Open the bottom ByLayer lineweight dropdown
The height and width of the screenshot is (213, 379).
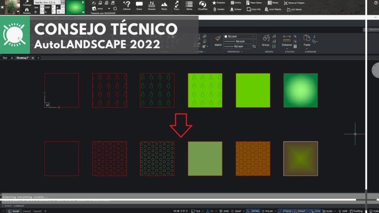point(237,46)
